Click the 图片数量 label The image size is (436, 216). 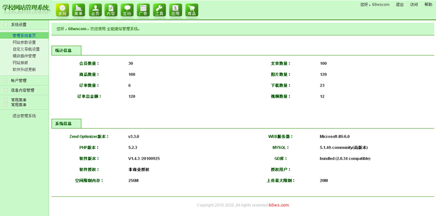(281, 74)
